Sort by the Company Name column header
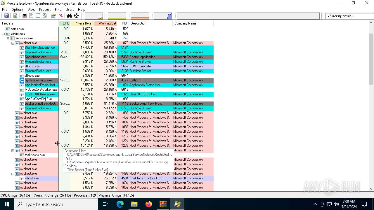Image resolution: width=374 pixels, height=210 pixels. 193,23
